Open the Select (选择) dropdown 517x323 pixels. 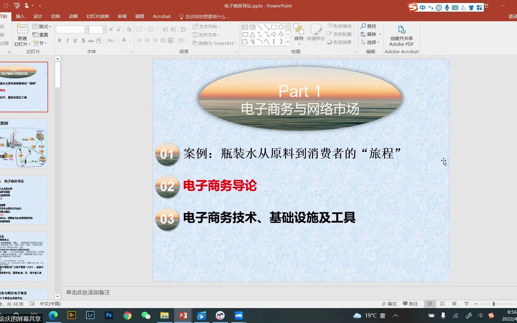[x=370, y=42]
